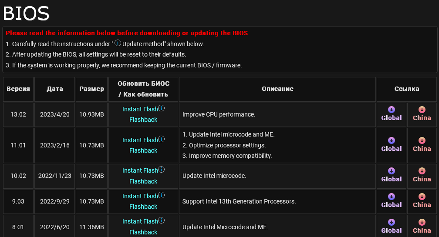Click info icon beside Instant Flash in 9.03 row
This screenshot has height=237, width=439.
(161, 195)
